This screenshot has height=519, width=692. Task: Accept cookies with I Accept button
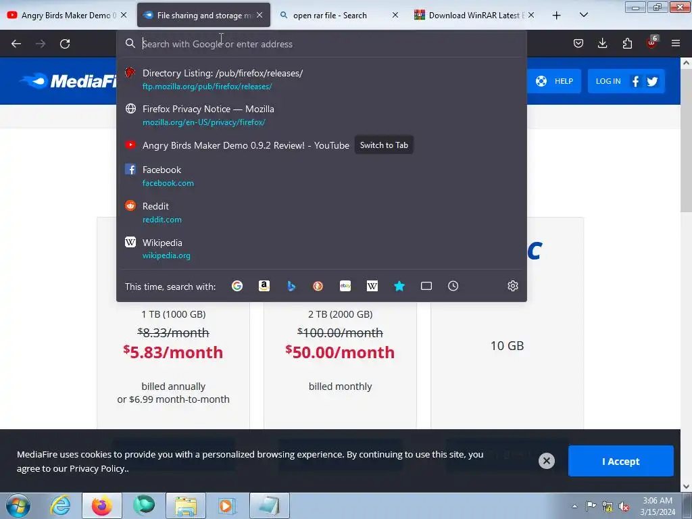coord(620,461)
